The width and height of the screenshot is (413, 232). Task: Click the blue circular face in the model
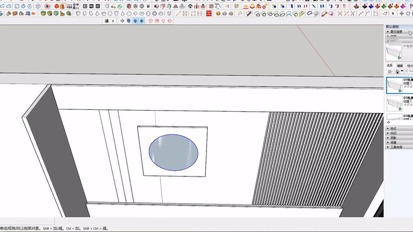173,152
